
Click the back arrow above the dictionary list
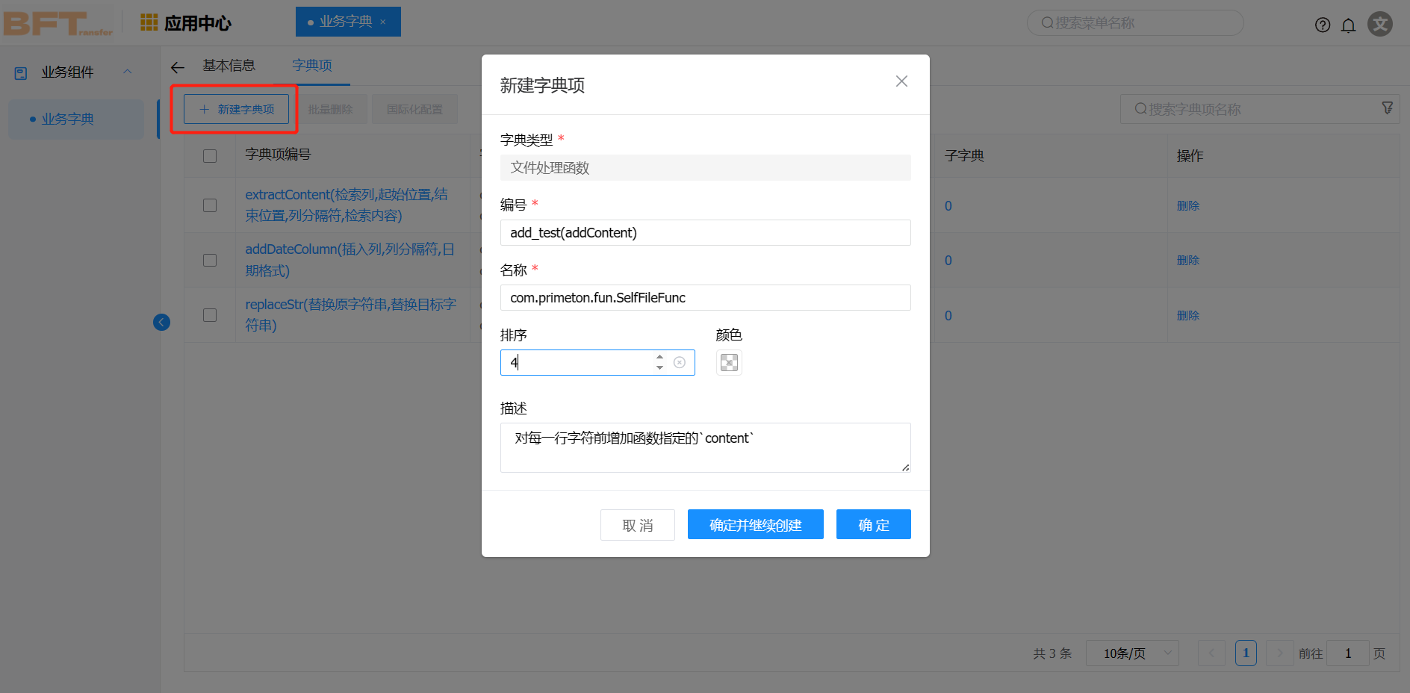click(x=177, y=66)
